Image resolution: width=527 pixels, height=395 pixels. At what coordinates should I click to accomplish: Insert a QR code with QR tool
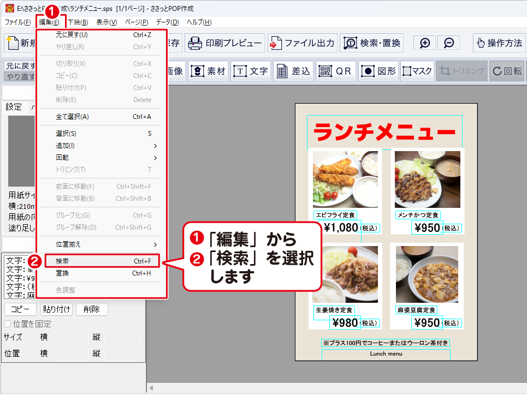click(x=336, y=71)
